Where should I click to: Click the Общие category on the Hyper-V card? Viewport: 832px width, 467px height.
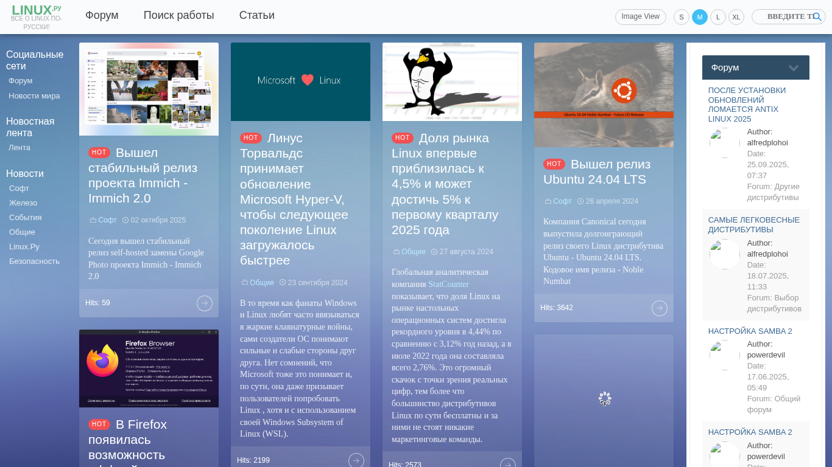tap(262, 283)
